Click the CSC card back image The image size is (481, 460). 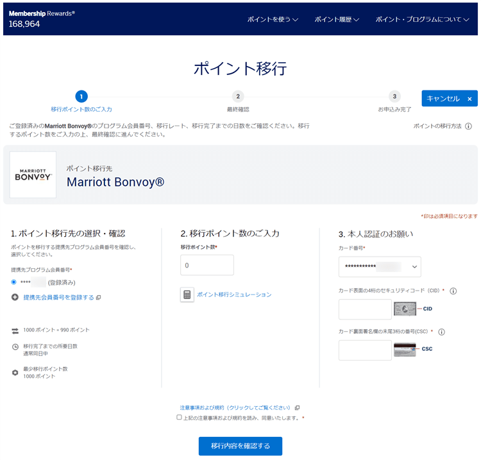[405, 350]
